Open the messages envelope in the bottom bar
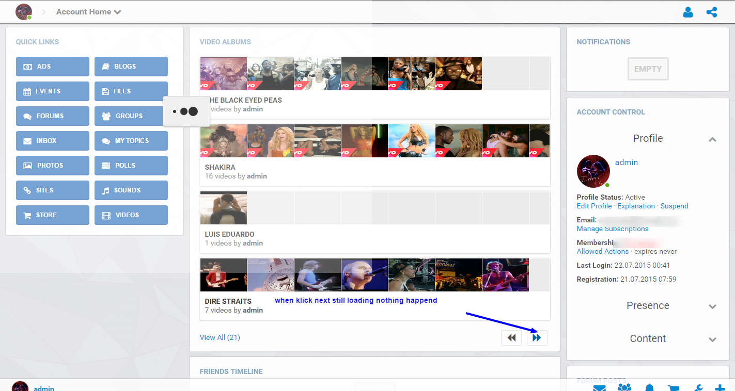The image size is (735, 391). coord(600,388)
